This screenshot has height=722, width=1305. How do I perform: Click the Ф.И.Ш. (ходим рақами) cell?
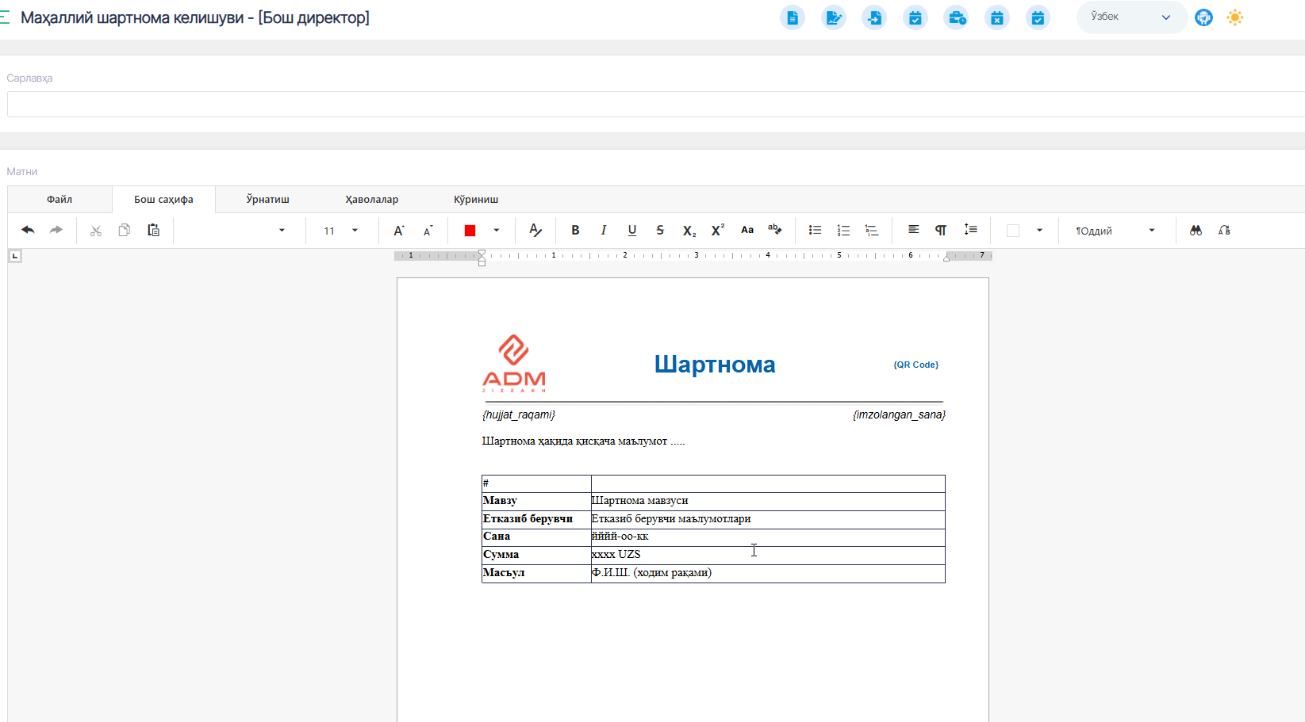click(768, 573)
